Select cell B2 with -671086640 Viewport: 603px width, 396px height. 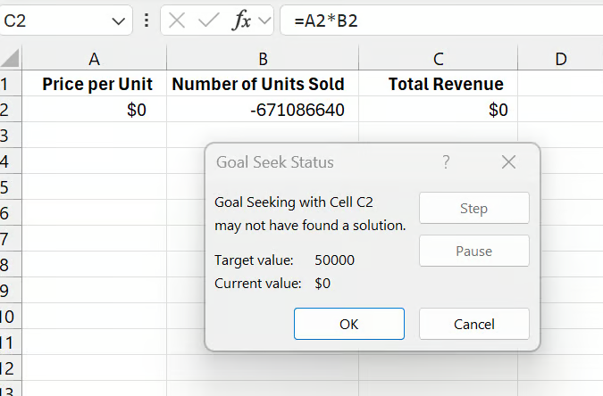[263, 110]
